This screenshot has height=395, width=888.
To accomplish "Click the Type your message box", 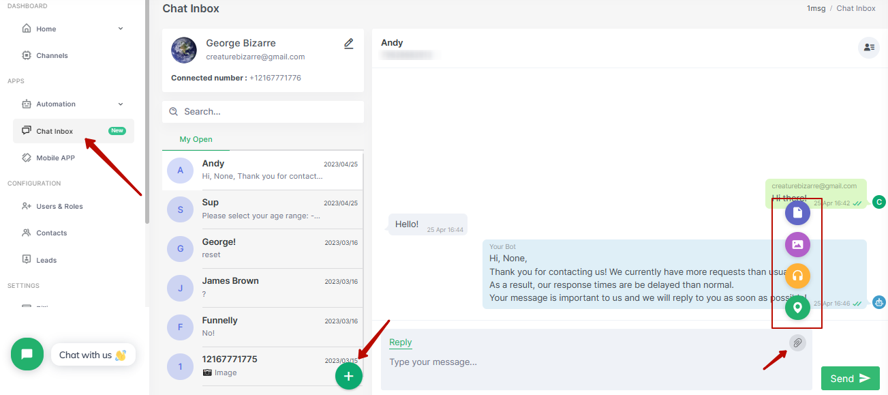I will pyautogui.click(x=586, y=362).
